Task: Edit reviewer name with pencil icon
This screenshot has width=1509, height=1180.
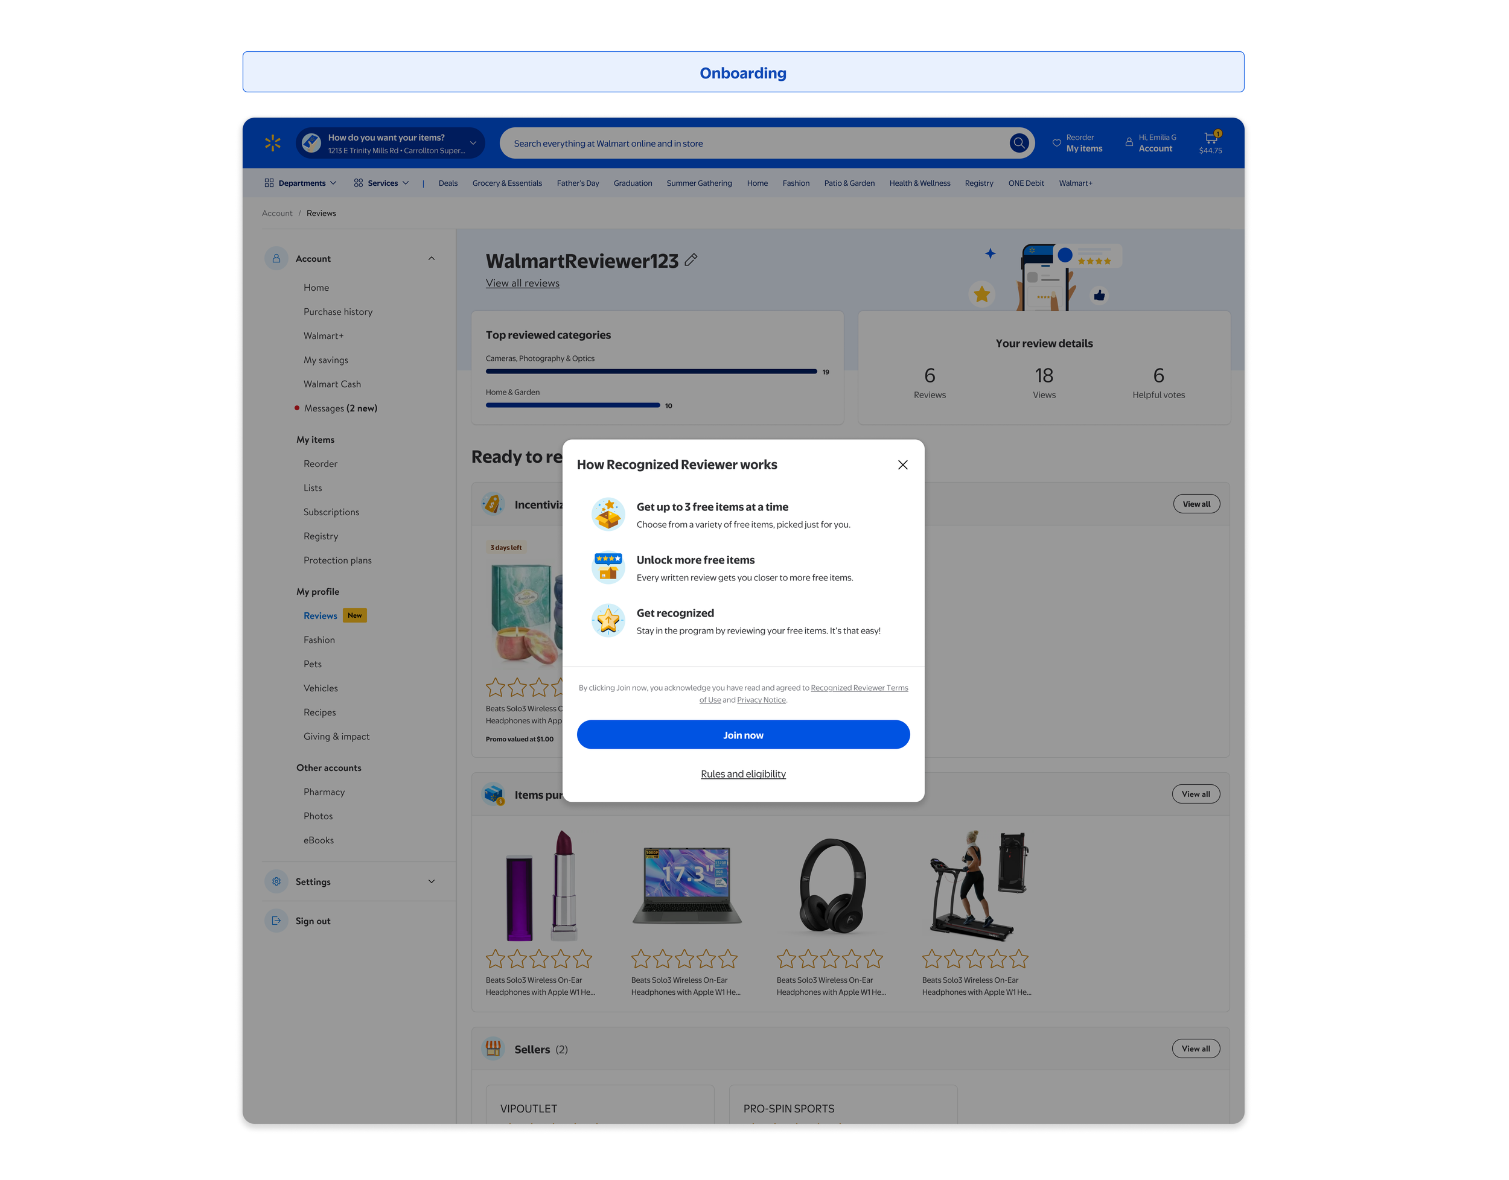Action: click(x=690, y=260)
